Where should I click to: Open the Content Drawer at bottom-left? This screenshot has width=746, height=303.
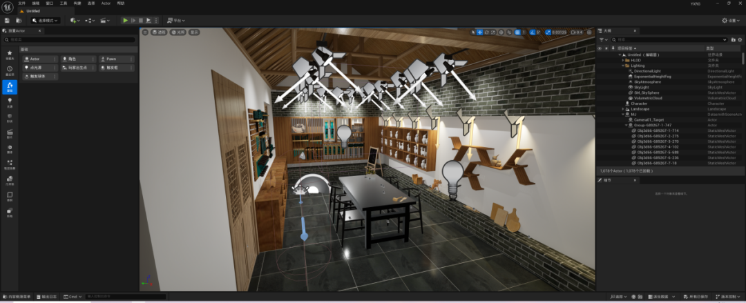point(18,297)
